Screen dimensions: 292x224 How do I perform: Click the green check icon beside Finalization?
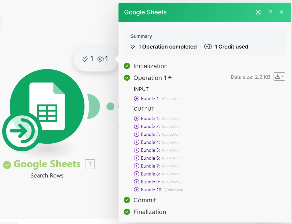[x=127, y=212]
